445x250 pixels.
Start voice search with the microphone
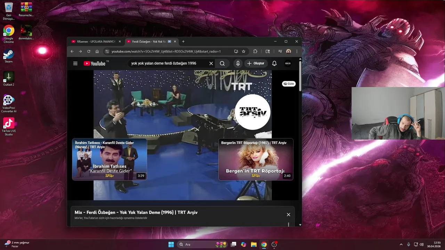click(x=238, y=64)
